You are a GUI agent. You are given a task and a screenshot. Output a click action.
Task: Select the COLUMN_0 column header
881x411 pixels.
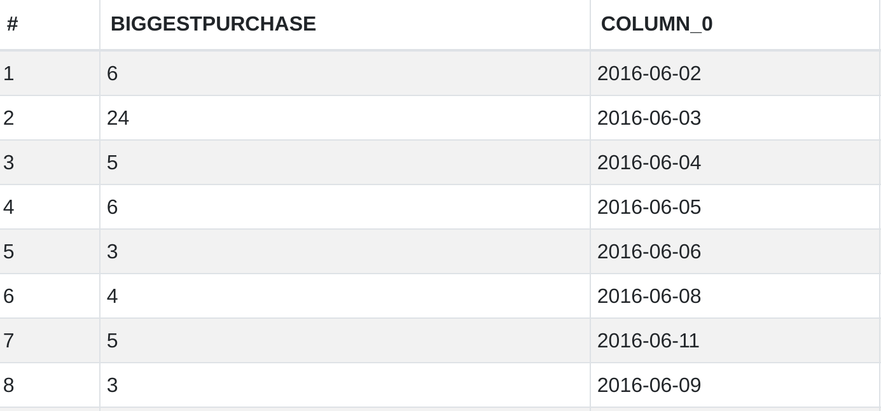coord(656,24)
